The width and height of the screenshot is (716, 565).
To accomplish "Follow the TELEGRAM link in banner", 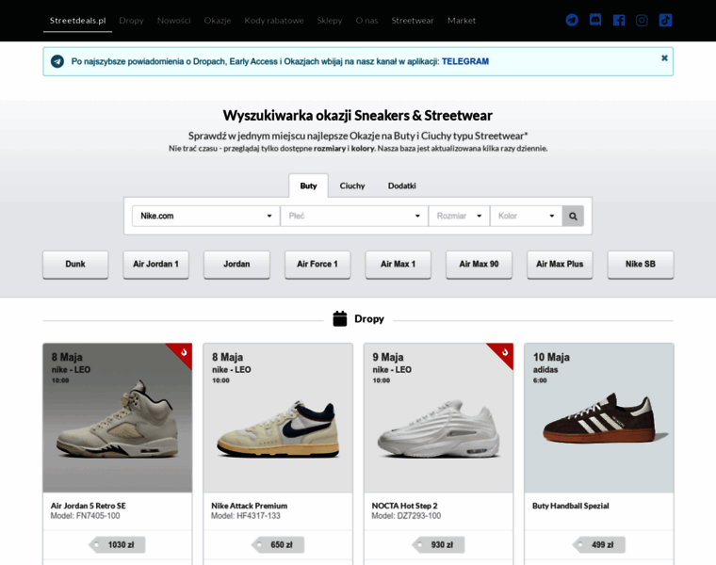I will click(464, 61).
